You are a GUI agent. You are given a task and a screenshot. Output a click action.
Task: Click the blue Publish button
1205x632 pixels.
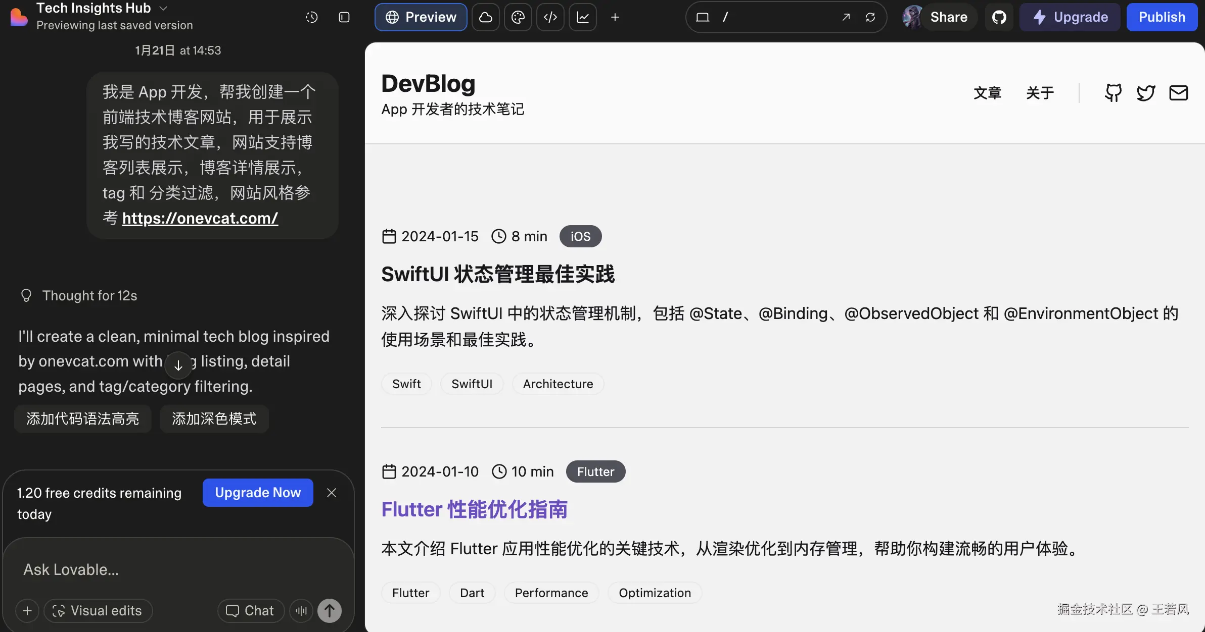click(1162, 17)
